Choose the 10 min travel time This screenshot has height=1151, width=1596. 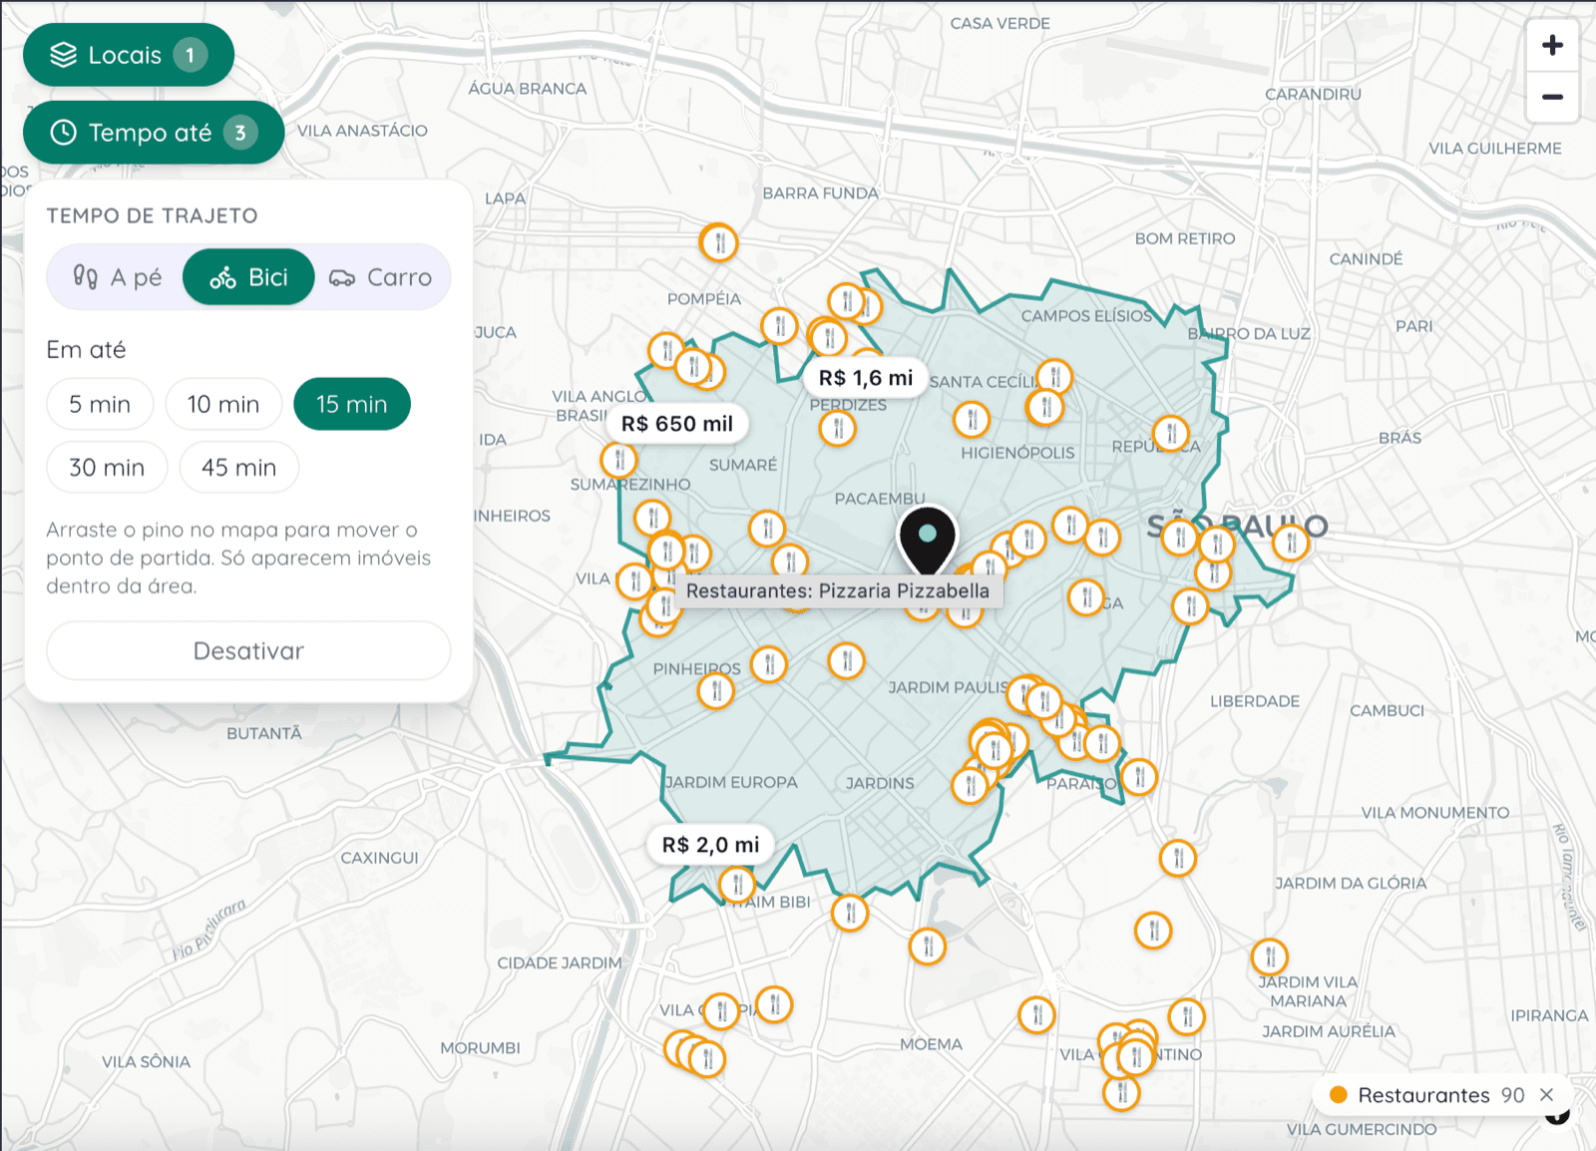point(223,404)
